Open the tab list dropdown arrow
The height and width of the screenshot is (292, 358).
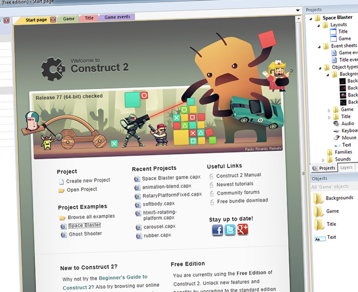(x=298, y=10)
